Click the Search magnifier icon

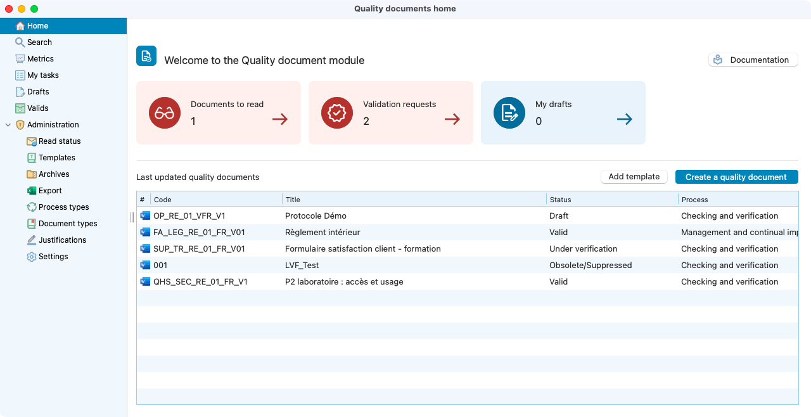(20, 42)
